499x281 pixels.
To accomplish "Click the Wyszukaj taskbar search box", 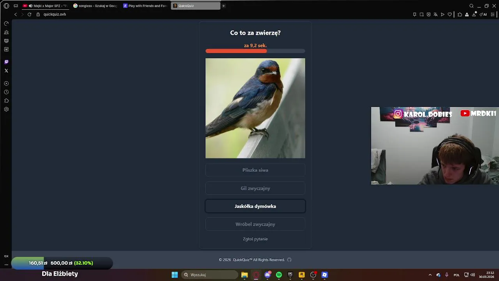I will [x=211, y=275].
